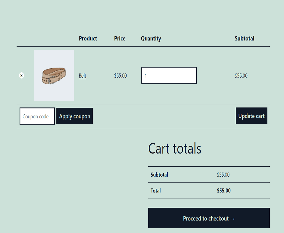Open the Belt product link
This screenshot has width=284, height=233.
pos(82,75)
